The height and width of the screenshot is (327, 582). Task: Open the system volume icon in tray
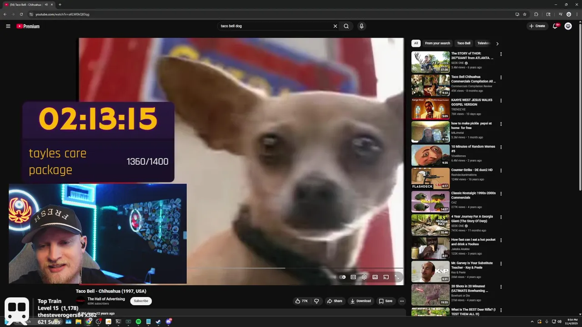click(559, 322)
